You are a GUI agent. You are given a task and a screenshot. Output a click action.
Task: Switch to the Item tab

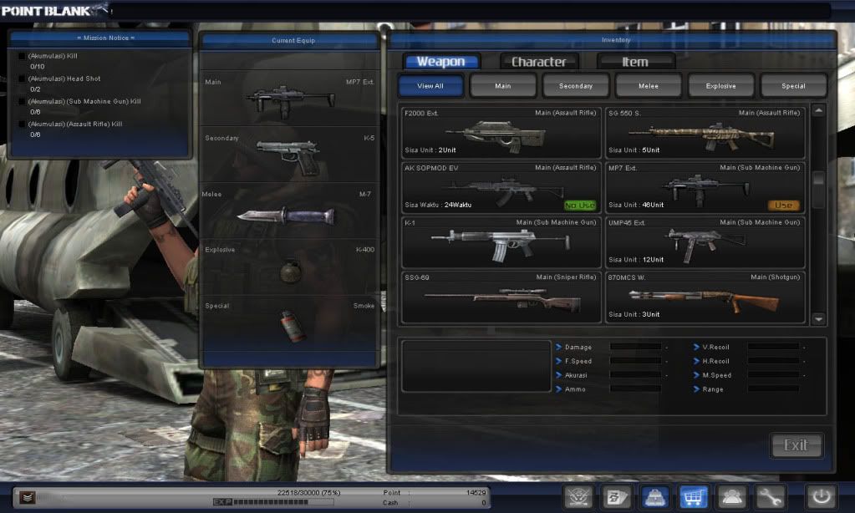pyautogui.click(x=636, y=62)
